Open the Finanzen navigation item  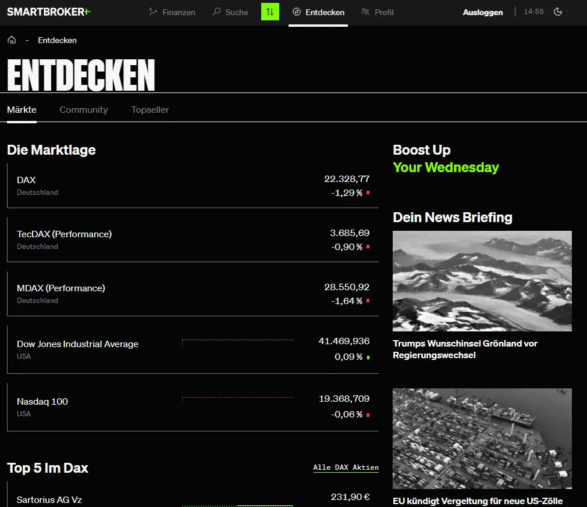[172, 12]
